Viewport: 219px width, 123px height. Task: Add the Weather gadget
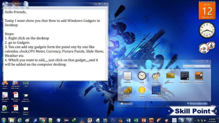pos(142,92)
